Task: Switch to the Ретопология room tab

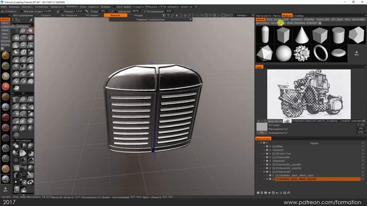Action: click(69, 15)
